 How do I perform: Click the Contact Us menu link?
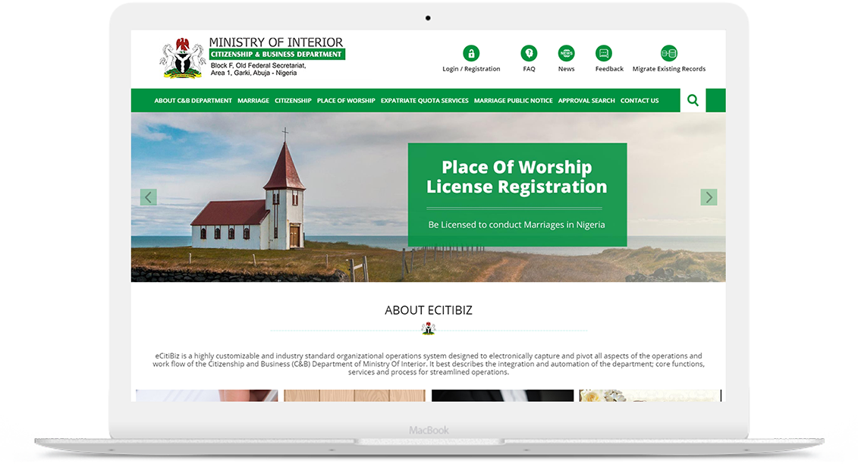point(640,101)
